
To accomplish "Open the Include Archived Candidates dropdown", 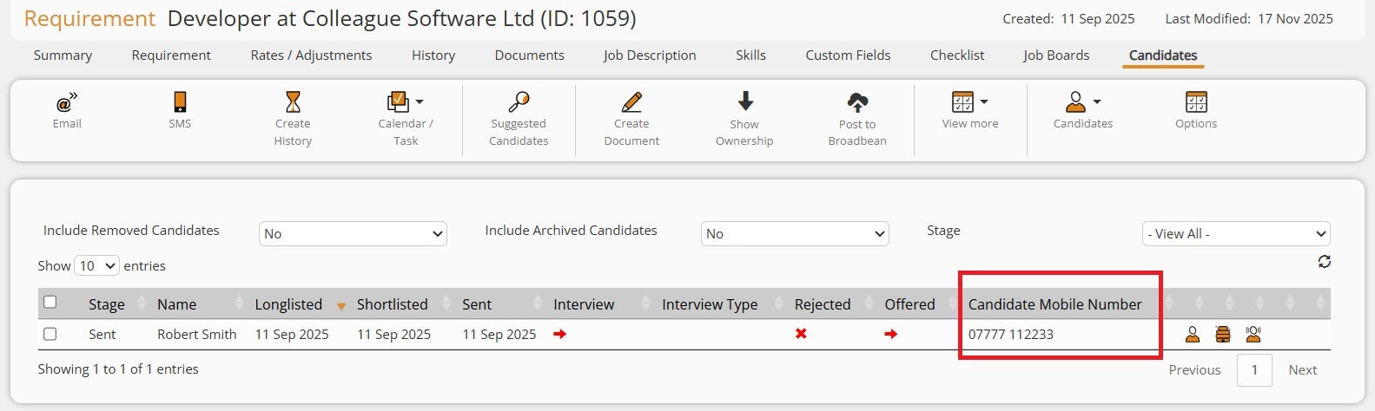I will [794, 234].
